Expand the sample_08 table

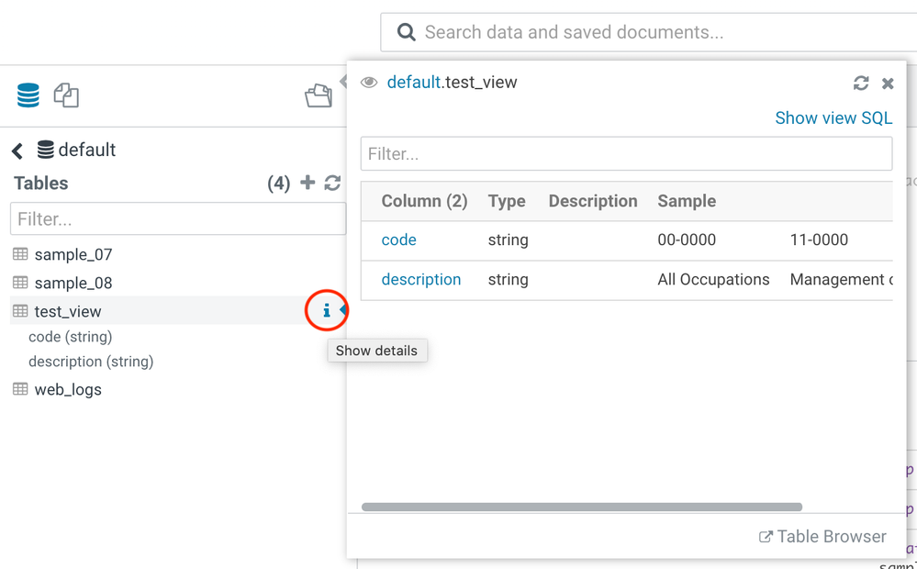pyautogui.click(x=73, y=283)
